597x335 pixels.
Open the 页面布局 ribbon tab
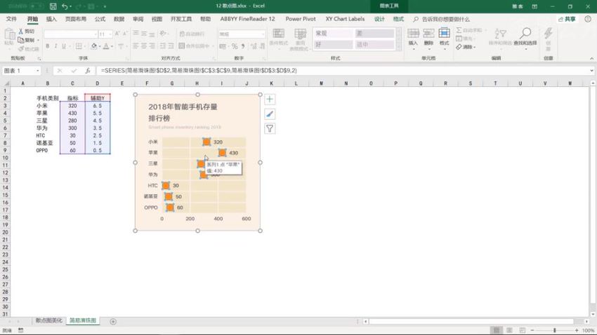coord(75,19)
